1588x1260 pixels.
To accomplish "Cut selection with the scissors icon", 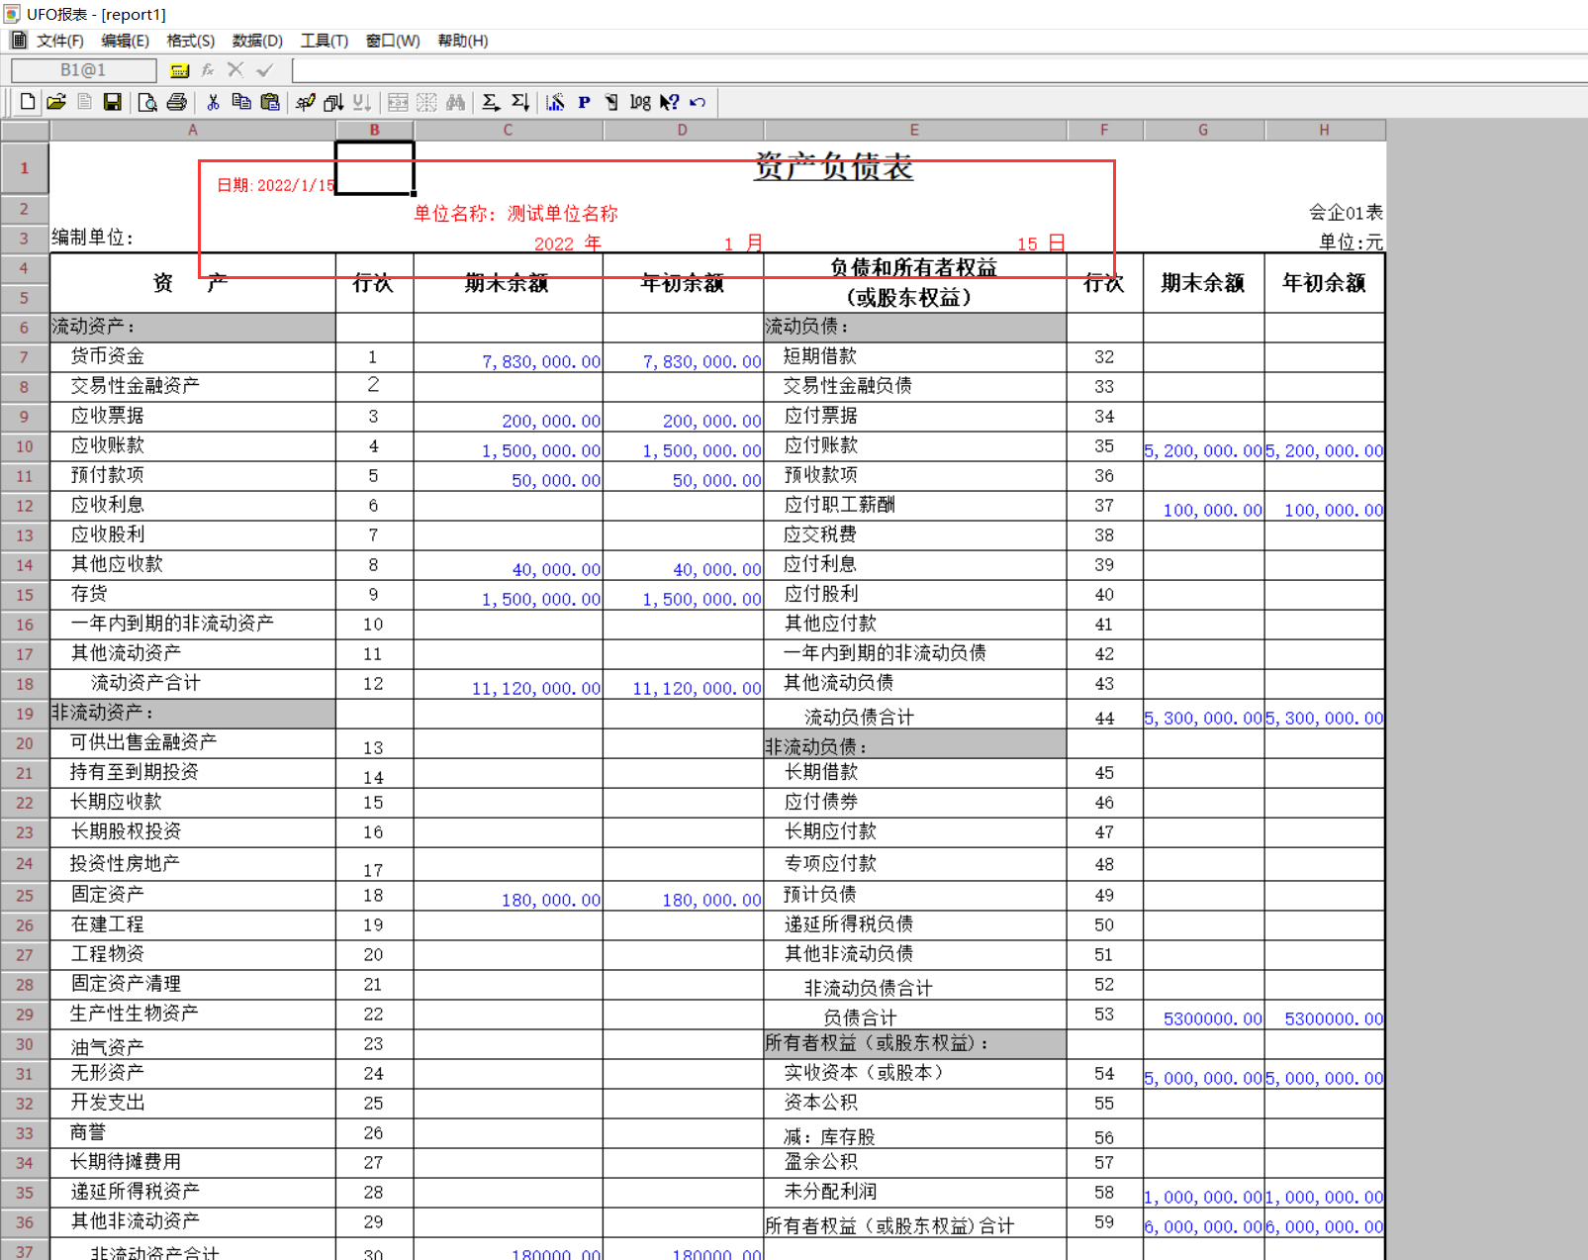I will [x=213, y=102].
